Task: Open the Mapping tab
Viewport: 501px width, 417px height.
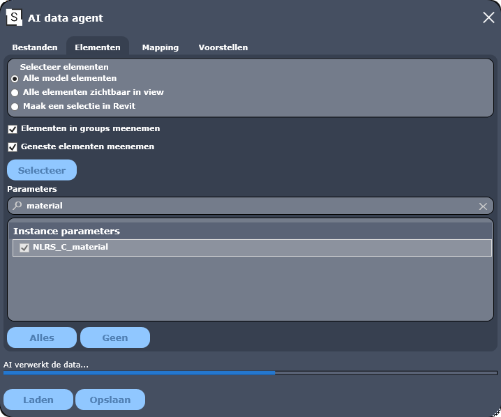Action: point(160,47)
